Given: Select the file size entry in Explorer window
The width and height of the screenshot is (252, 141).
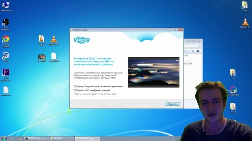Looking at the screenshot, I should (188, 63).
